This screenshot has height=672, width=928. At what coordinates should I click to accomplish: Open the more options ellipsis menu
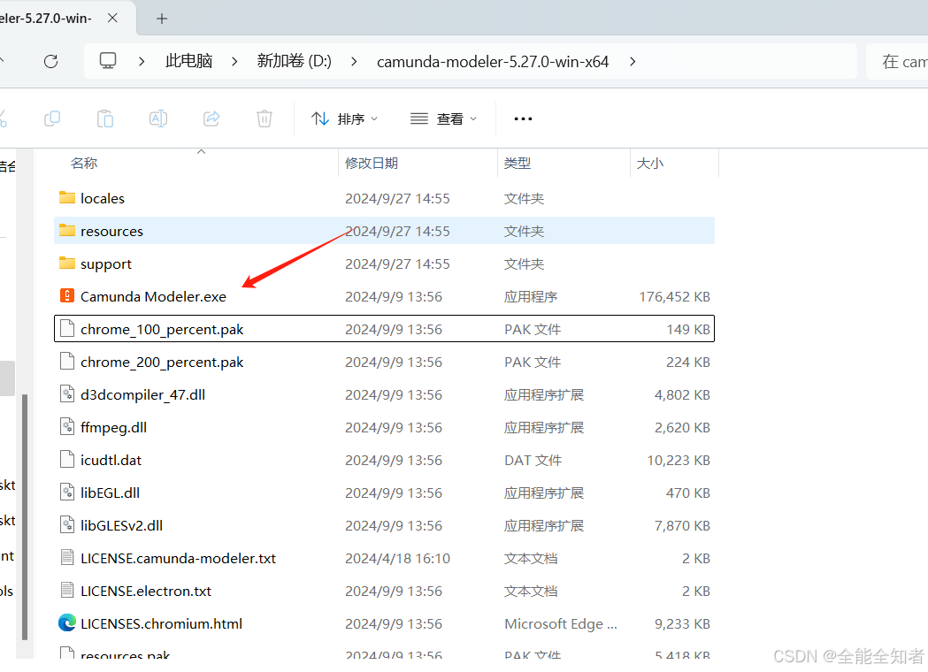[523, 118]
